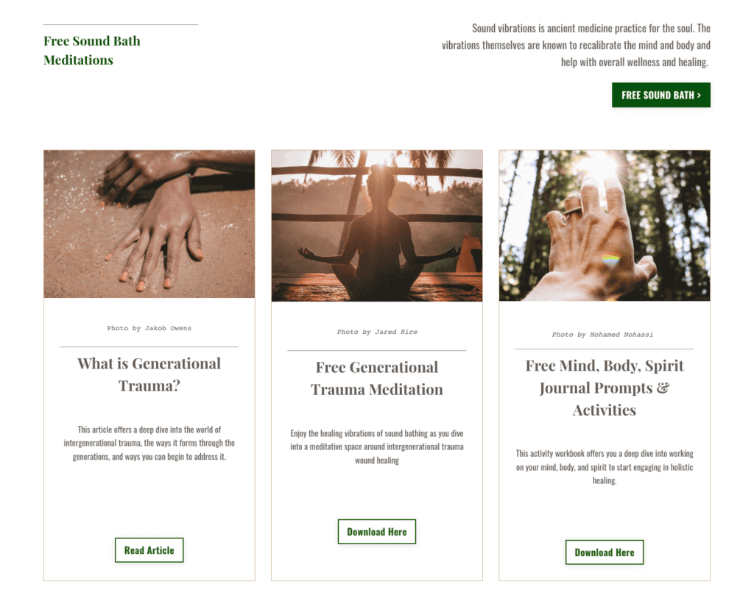Click the sound bathing meditation description text
Screen dimensions: 754x598
click(x=376, y=446)
